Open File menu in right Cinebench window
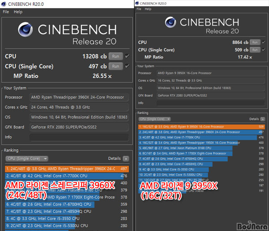This screenshot has height=231, width=269. [x=139, y=9]
